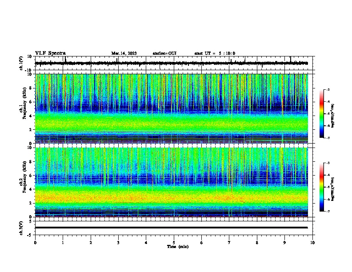Viewport: 352px width, 272px height.
Task: Click time axis tick label '5'
Action: coord(174,243)
